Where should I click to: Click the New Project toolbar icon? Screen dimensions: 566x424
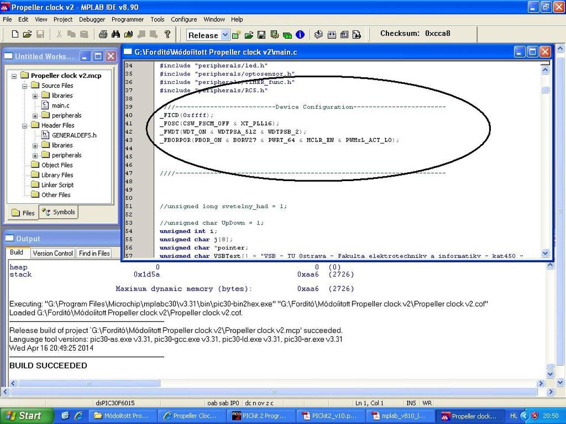(237, 34)
